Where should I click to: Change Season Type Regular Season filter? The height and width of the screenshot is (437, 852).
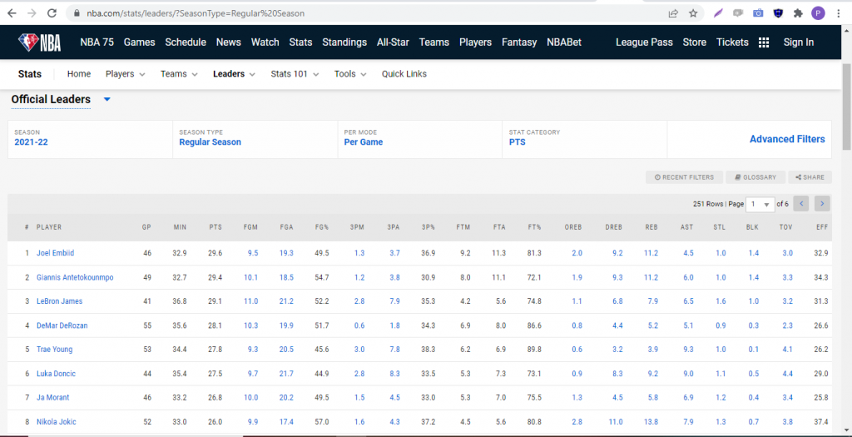[x=210, y=142]
